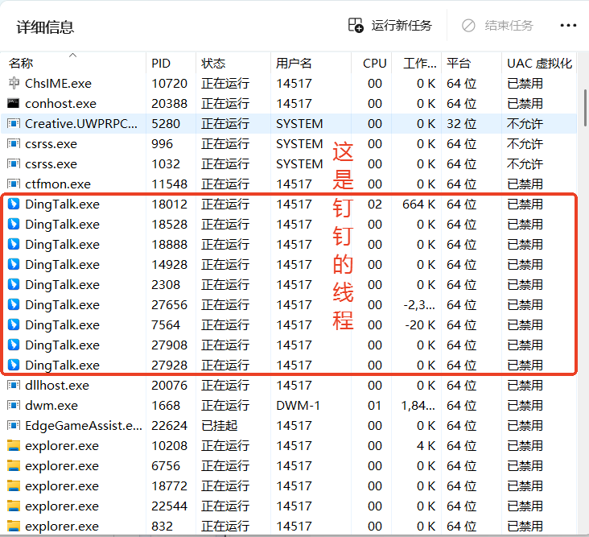Select the ChsIME.exe process name
The width and height of the screenshot is (589, 537).
pyautogui.click(x=58, y=84)
